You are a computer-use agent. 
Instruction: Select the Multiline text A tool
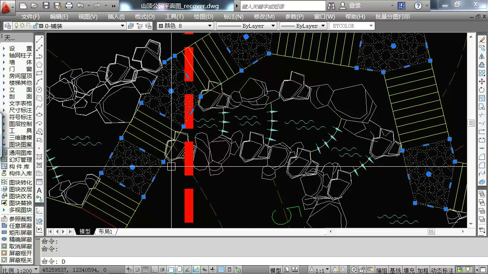39,190
